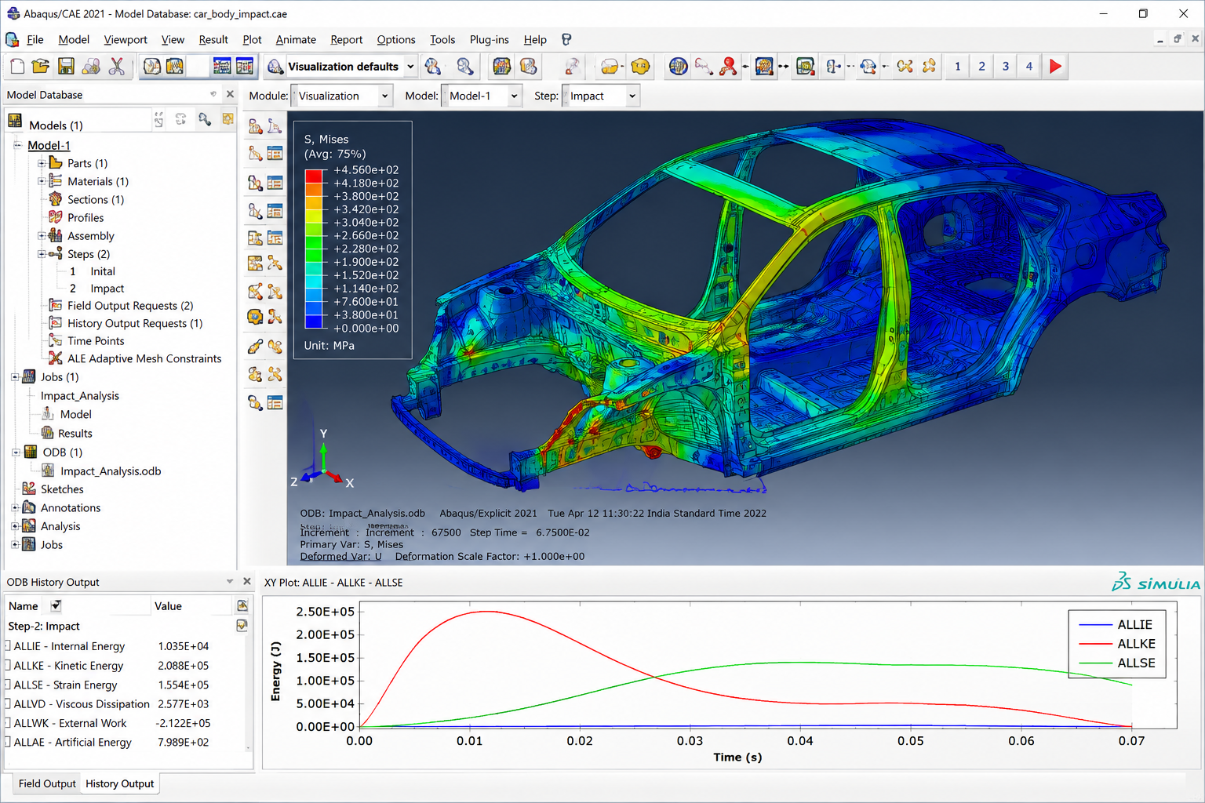Click the Sketches icon in model tree
This screenshot has width=1205, height=803.
pyautogui.click(x=29, y=489)
